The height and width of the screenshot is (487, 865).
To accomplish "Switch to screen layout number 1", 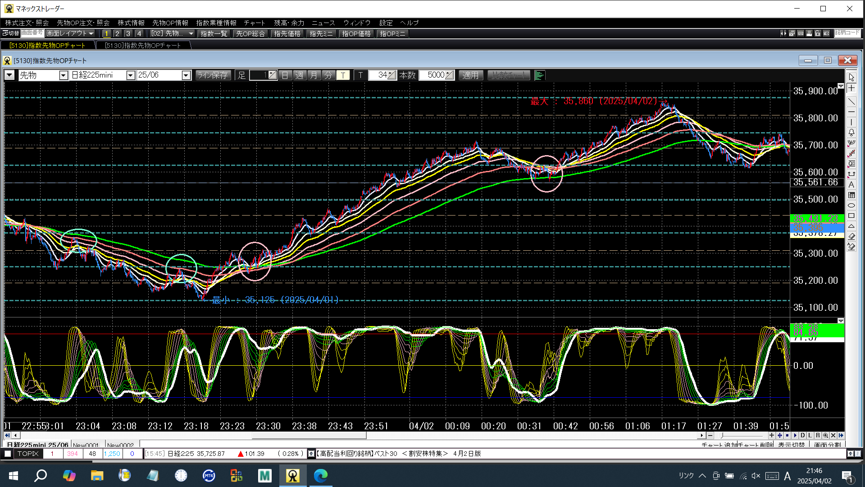I will tap(106, 34).
